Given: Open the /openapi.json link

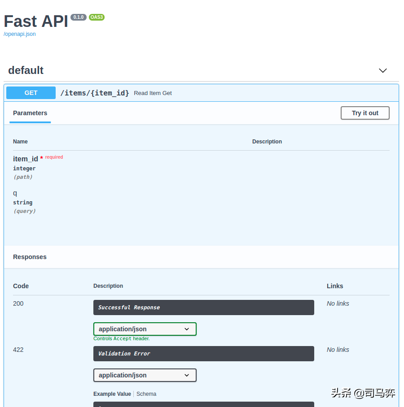Looking at the screenshot, I should coord(19,34).
